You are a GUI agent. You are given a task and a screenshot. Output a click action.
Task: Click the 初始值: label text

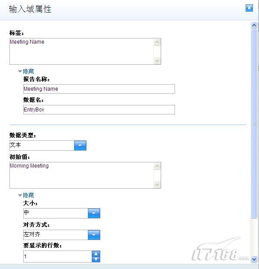(x=20, y=157)
